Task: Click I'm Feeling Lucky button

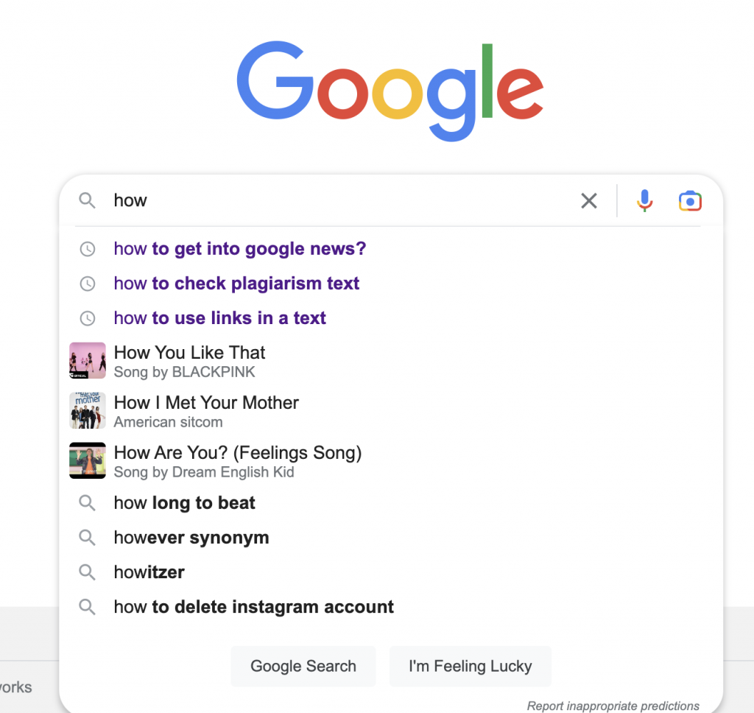Action: point(471,666)
